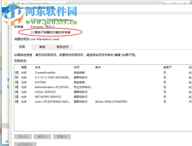Image resolution: width=192 pixels, height=146 pixels.
Task: Click the S-1-15-3-1024 entry icon
Action: pyautogui.click(x=17, y=77)
